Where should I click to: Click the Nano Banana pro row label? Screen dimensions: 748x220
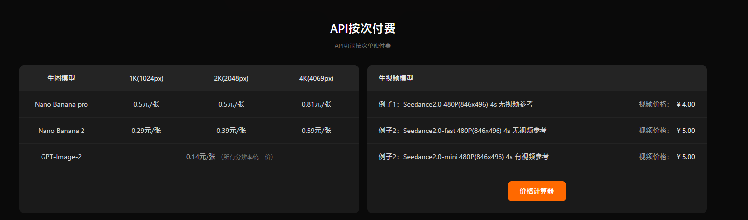[x=61, y=104]
